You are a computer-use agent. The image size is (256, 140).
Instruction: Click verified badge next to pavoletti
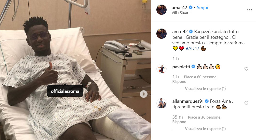(193, 67)
